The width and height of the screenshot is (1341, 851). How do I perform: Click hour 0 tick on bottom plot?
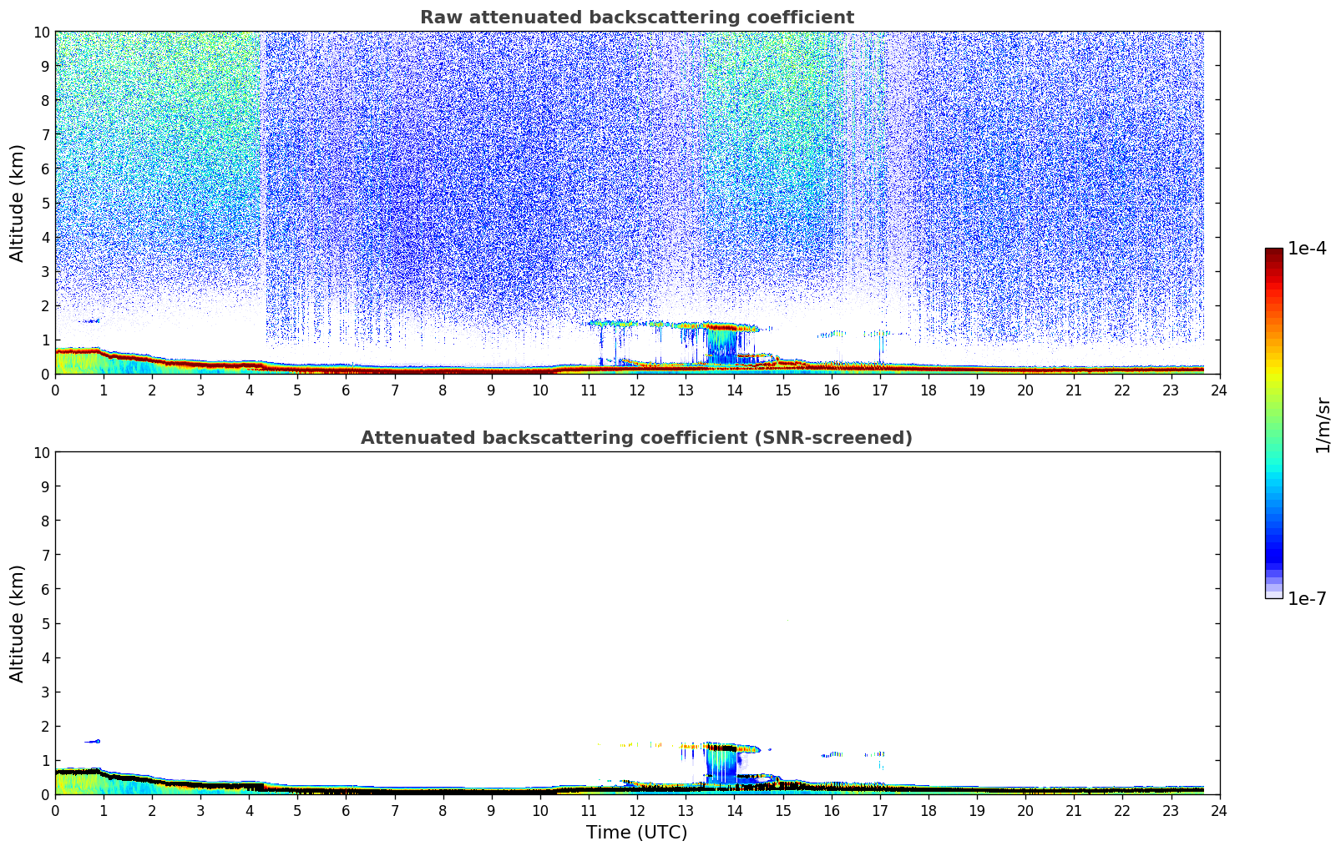pyautogui.click(x=56, y=810)
